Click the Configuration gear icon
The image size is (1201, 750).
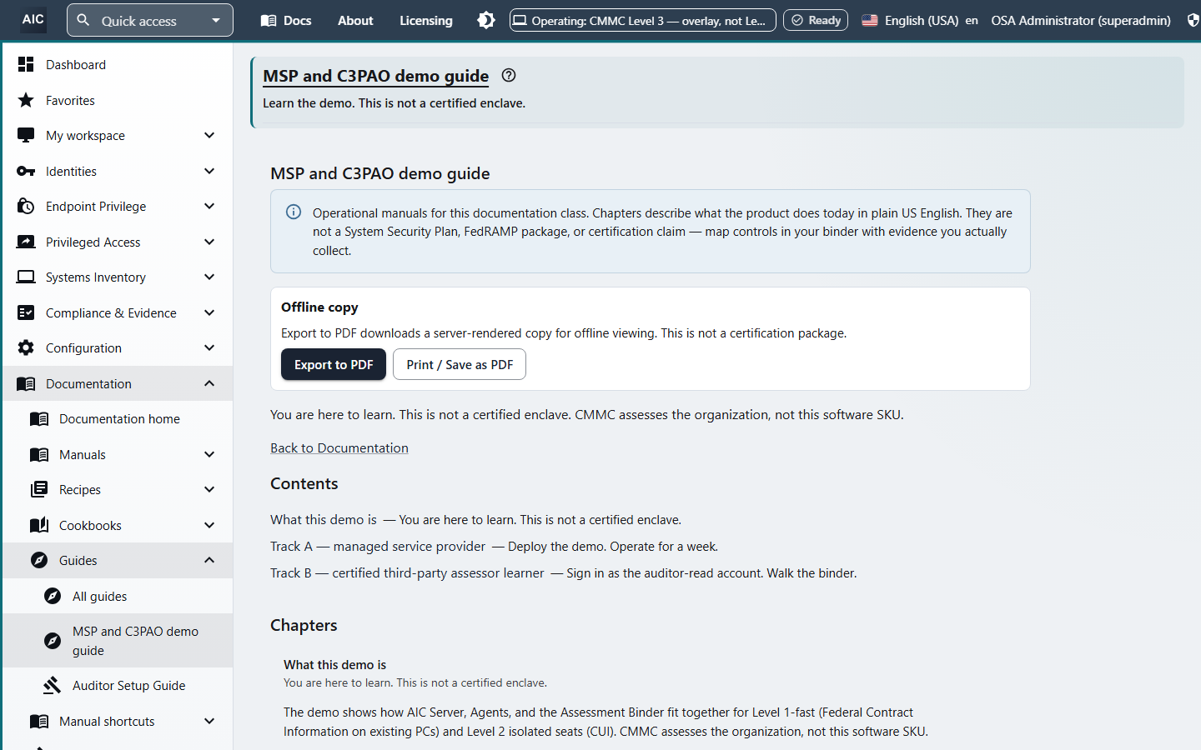tap(26, 347)
